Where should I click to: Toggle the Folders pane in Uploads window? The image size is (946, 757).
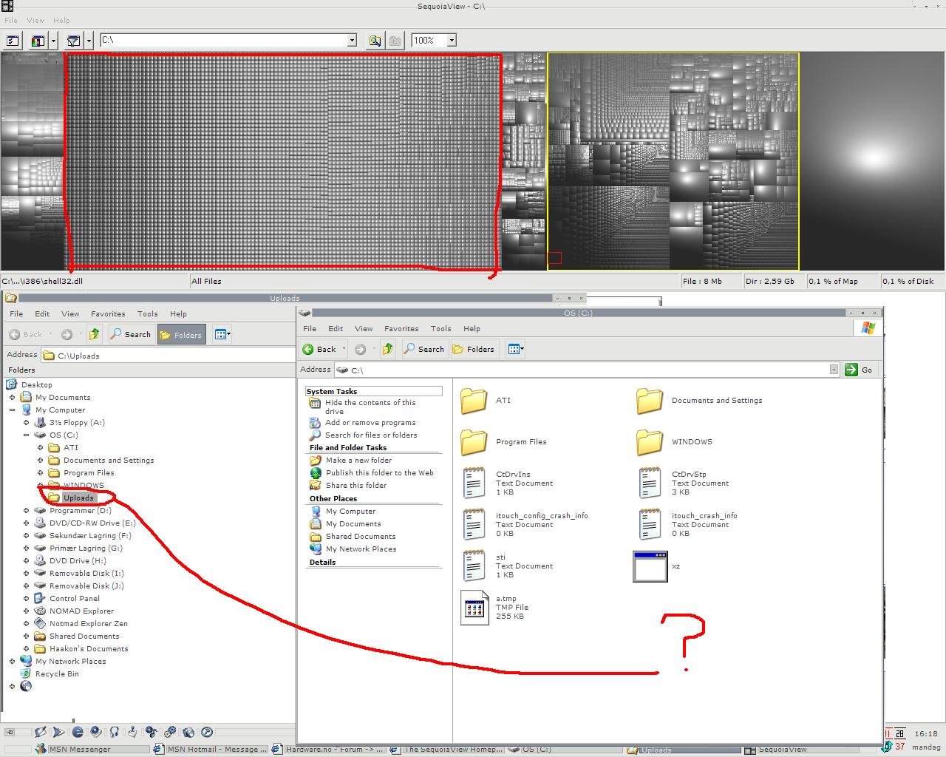tap(181, 335)
